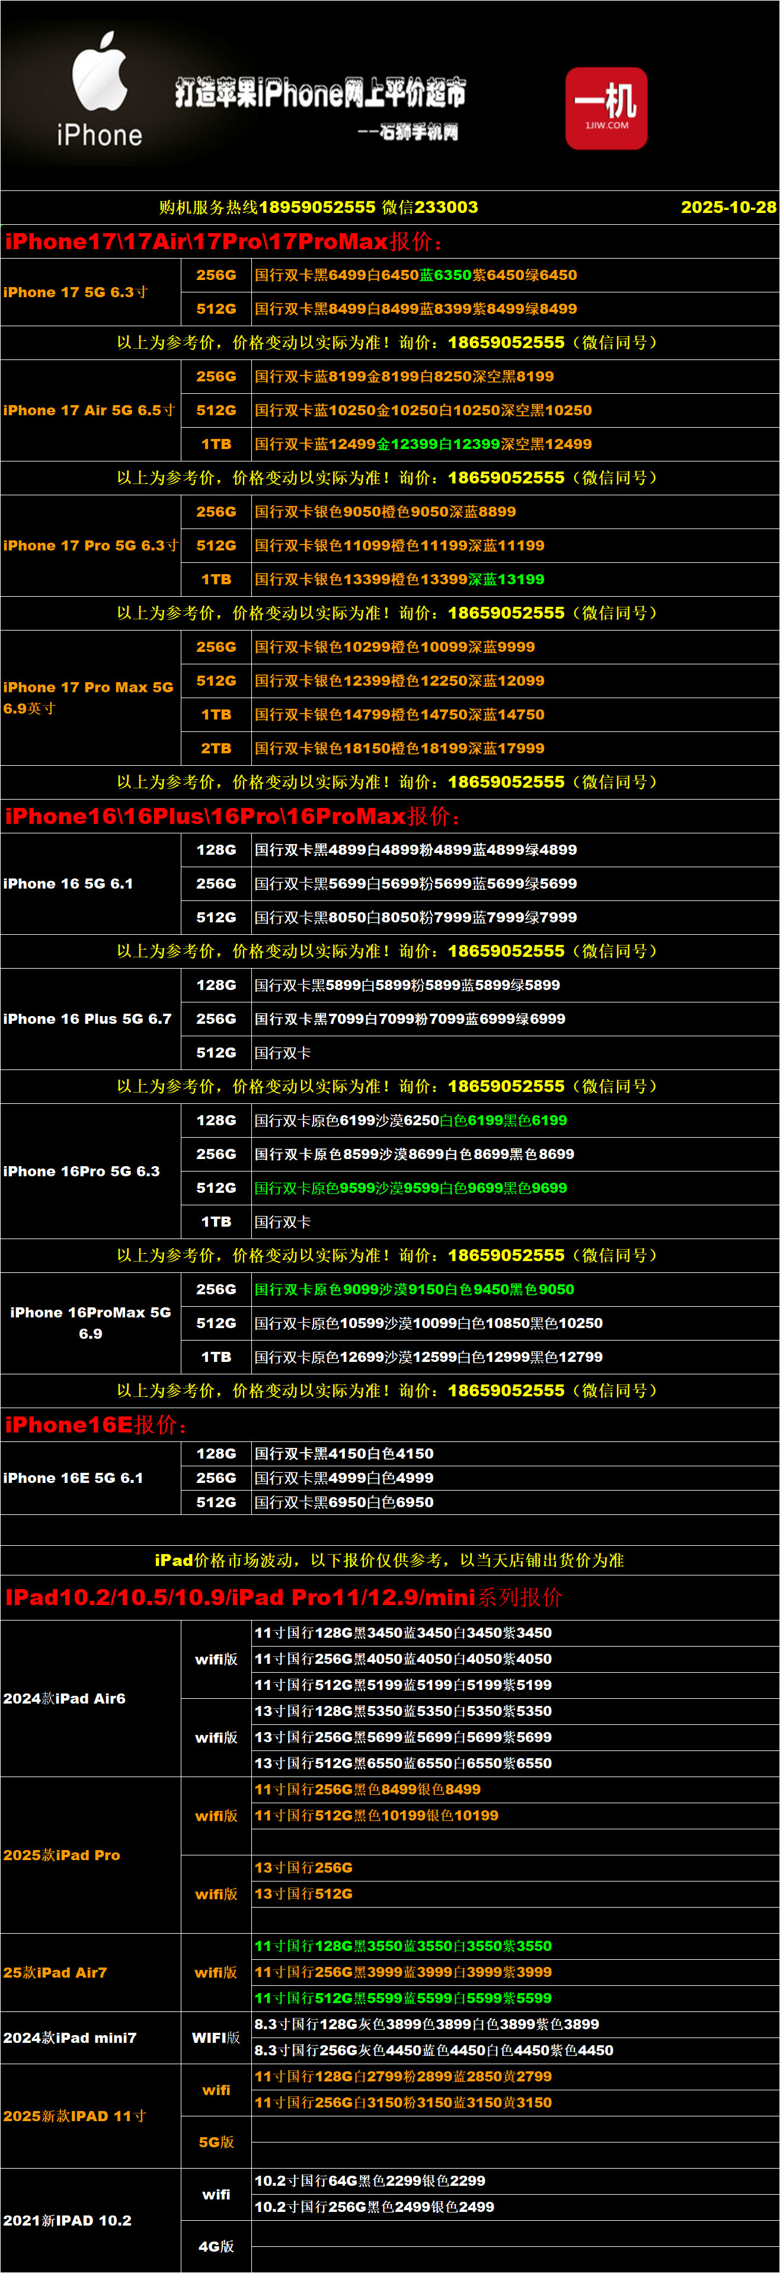
Task: Click the WIFI版 cell for iPad mini7
Action: (216, 2038)
